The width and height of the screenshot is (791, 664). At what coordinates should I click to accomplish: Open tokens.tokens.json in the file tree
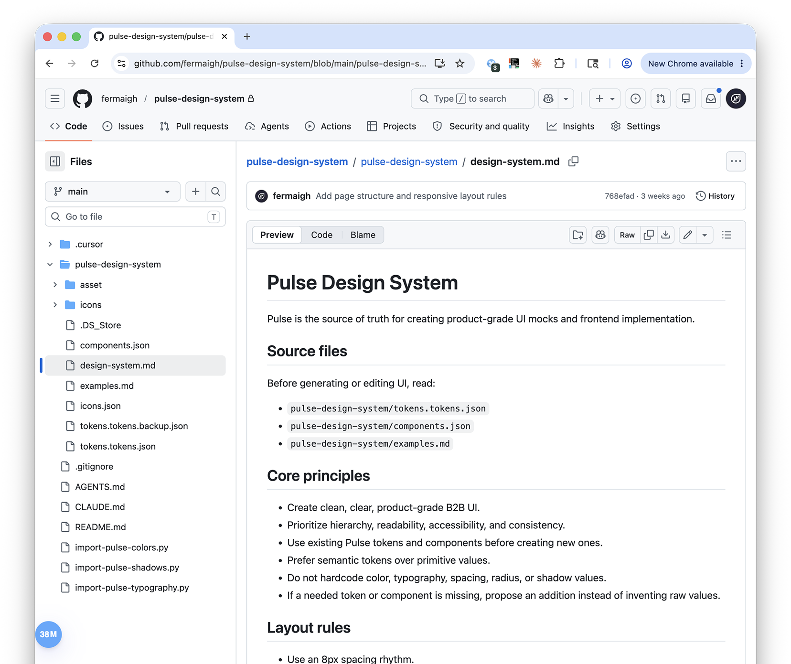[x=118, y=446]
